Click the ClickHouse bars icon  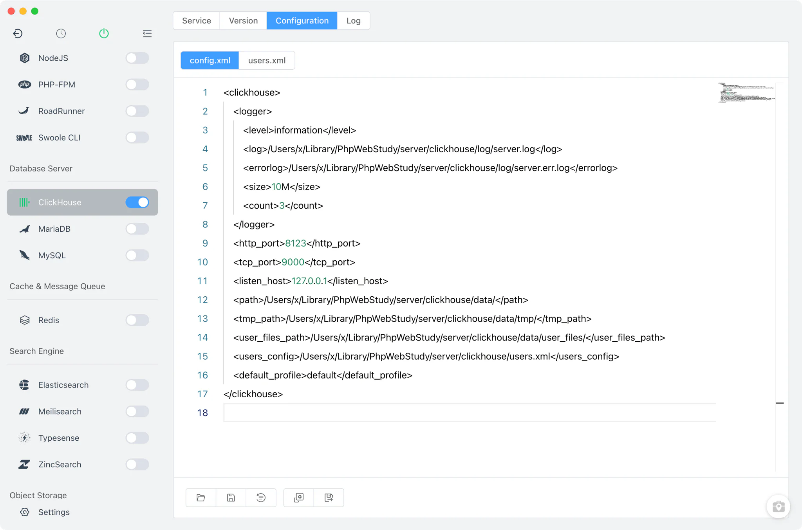coord(24,202)
